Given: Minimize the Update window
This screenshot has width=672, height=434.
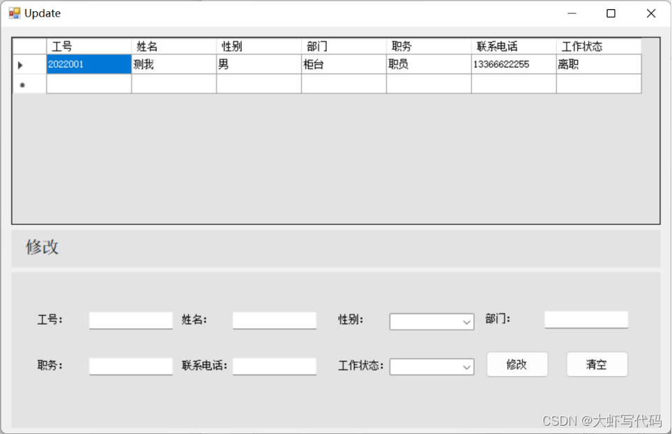Looking at the screenshot, I should [572, 13].
